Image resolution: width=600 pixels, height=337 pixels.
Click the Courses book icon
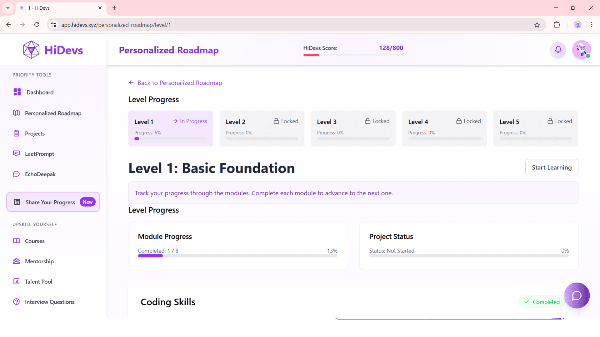(17, 241)
